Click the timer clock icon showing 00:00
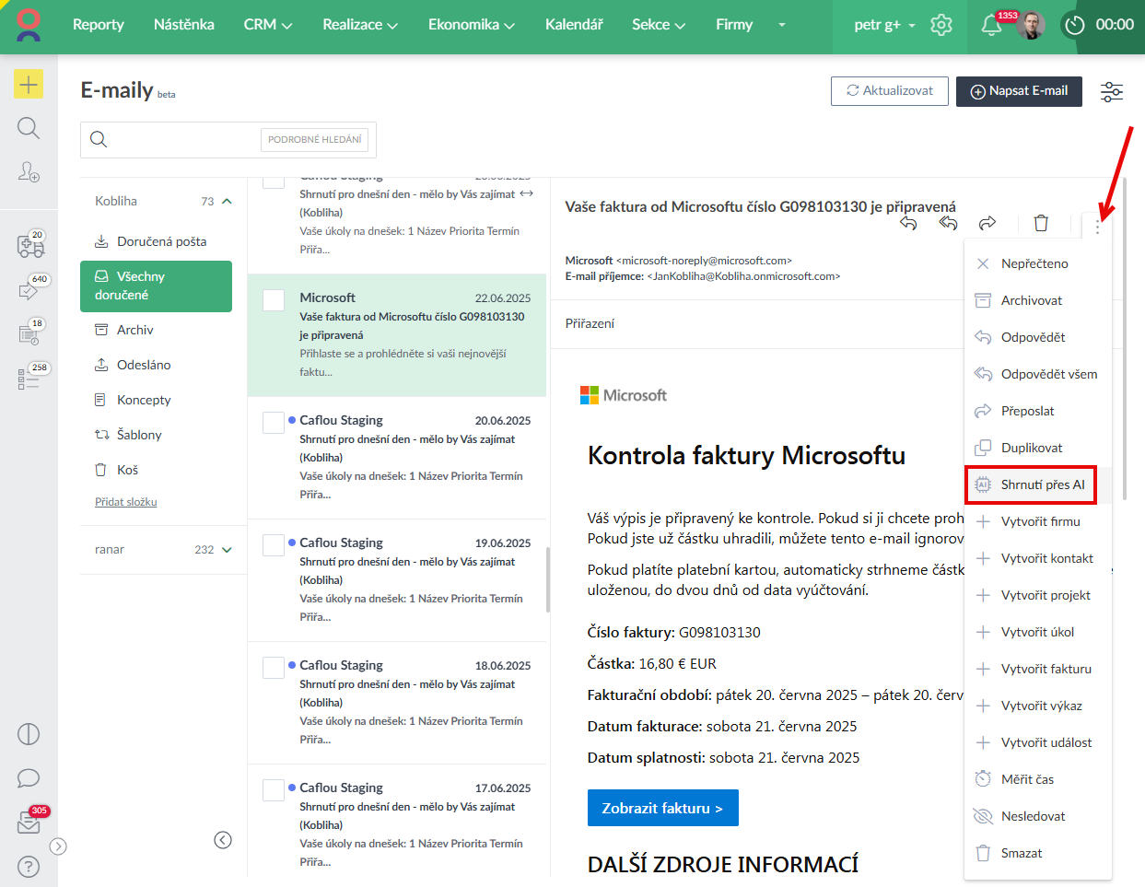1145x887 pixels. 1074,25
